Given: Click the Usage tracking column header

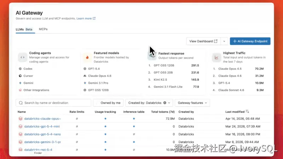Looking at the screenshot, I should pos(105,112).
